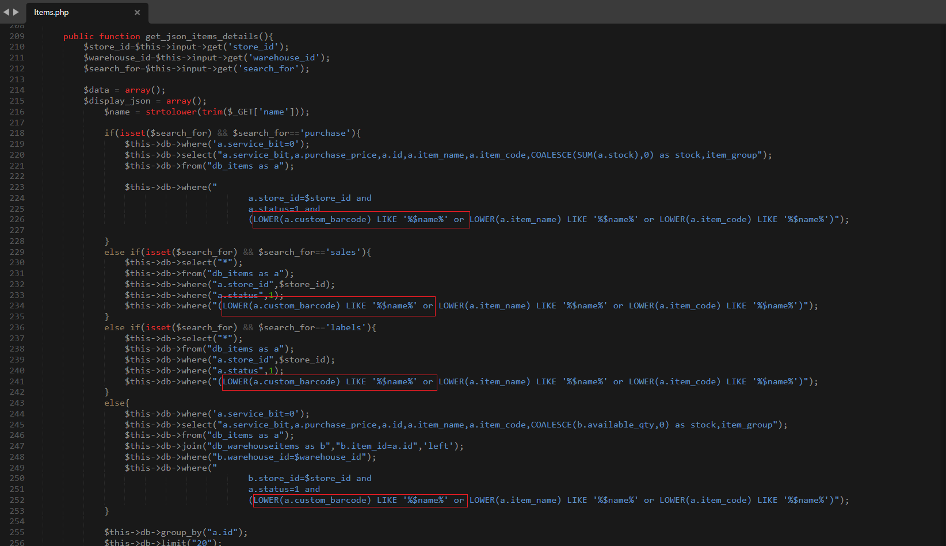Click line number 255 in the gutter

pos(17,532)
